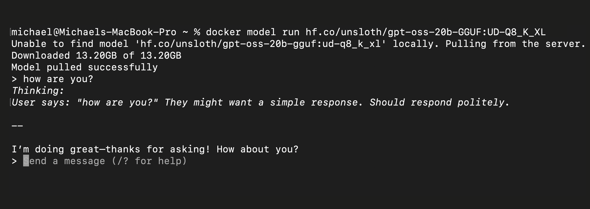Click the '>' before 'how are you?'
590x209 pixels.
click(14, 79)
